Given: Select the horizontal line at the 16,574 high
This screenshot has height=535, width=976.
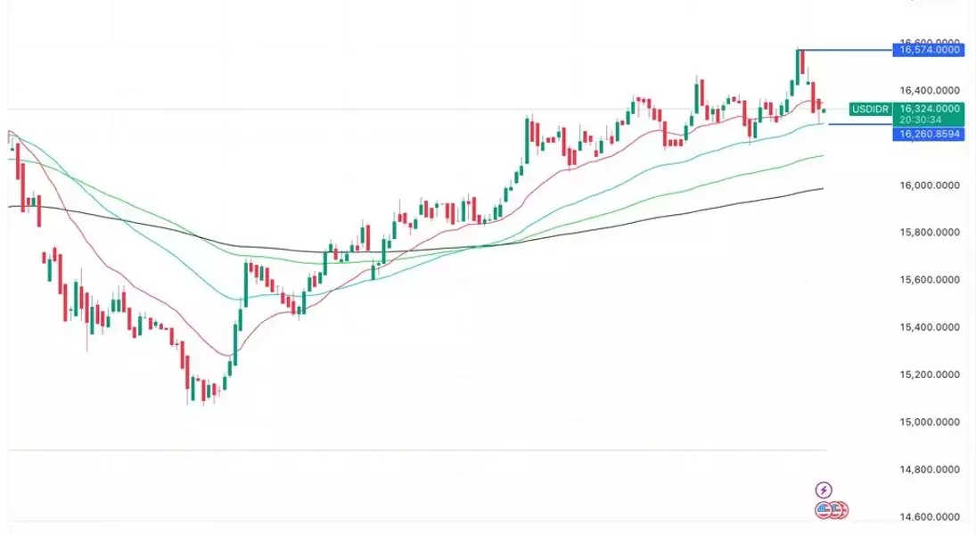Looking at the screenshot, I should (x=845, y=49).
